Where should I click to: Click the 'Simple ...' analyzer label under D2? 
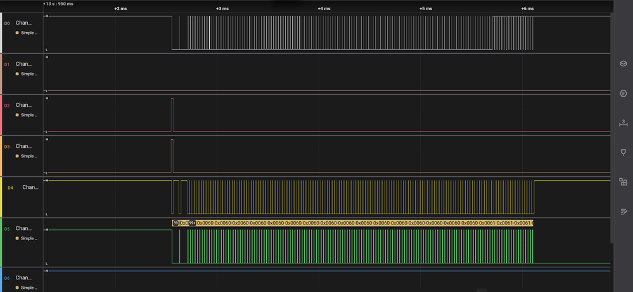(x=29, y=115)
